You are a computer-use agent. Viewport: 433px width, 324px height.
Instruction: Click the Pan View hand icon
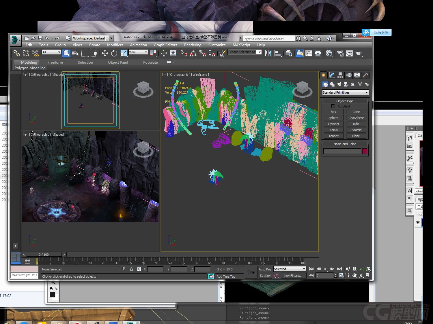354,276
